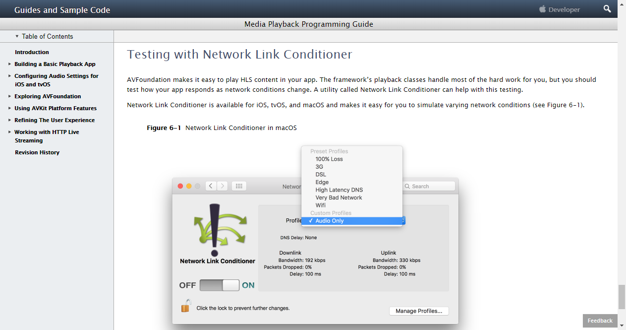Viewport: 626px width, 330px height.
Task: Open Guides and Sample Code home
Action: [x=62, y=10]
